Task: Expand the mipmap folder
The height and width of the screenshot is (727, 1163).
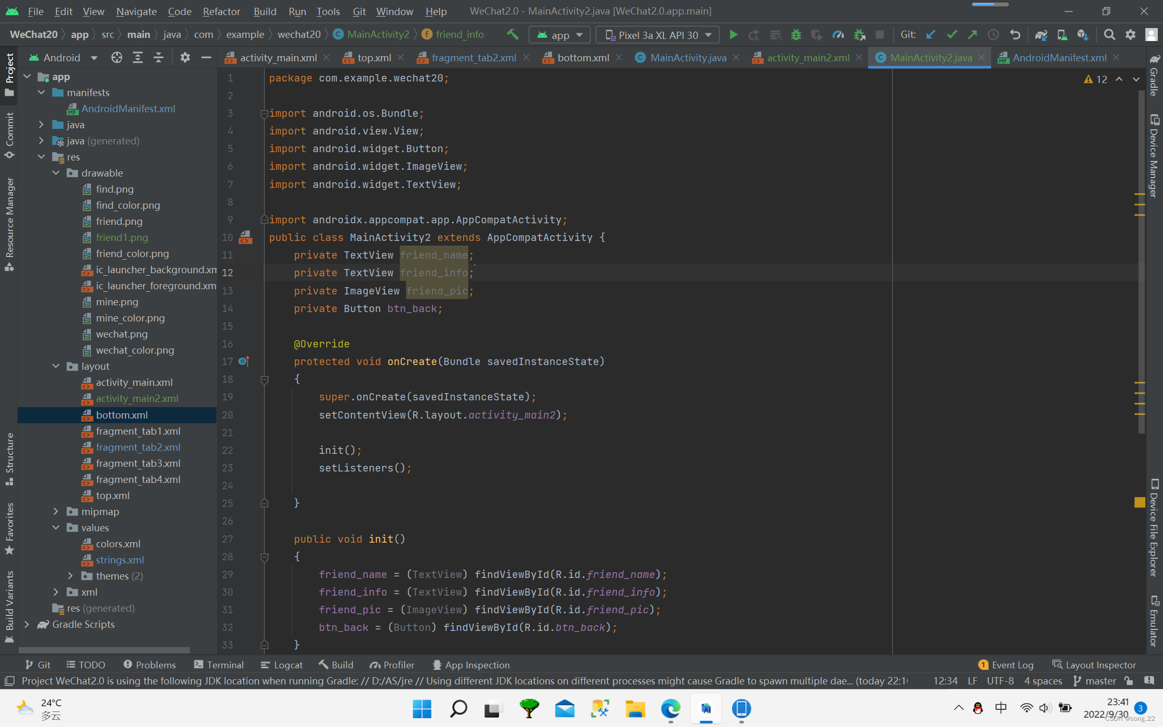Action: [56, 511]
